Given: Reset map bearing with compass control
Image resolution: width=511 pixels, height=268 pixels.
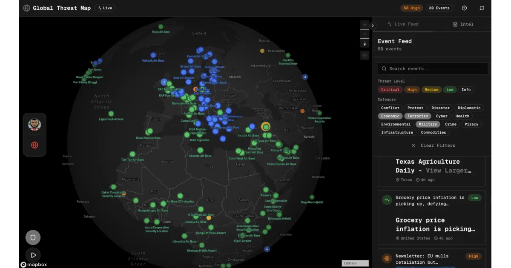Looking at the screenshot, I should coord(365,44).
